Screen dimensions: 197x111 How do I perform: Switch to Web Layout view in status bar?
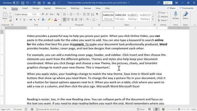click(x=163, y=109)
